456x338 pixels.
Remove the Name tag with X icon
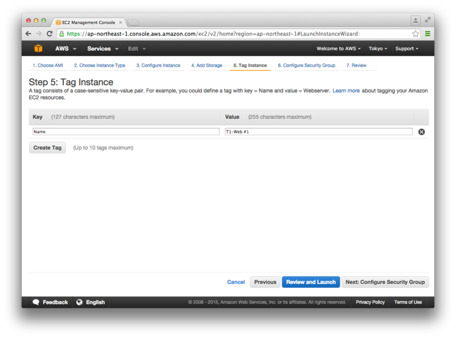point(421,132)
